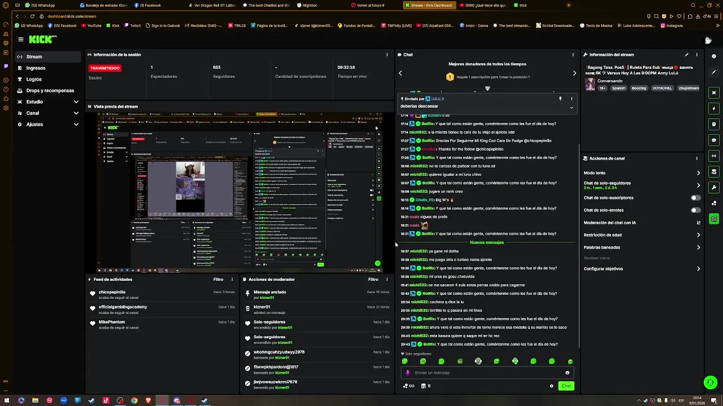
Task: Click the lightning bolt icon in right sidebar
Action: [x=714, y=108]
